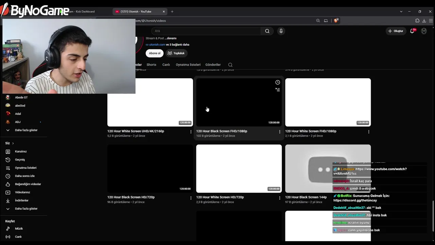Switch to the channel Oynatma listeleri tab

click(x=188, y=65)
